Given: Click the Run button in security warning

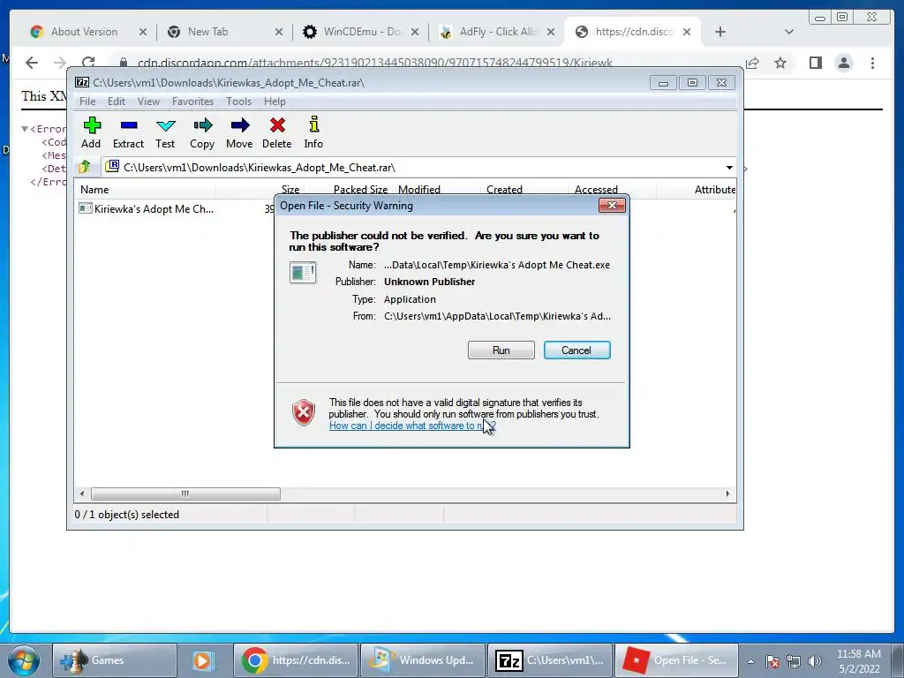Looking at the screenshot, I should tap(501, 350).
